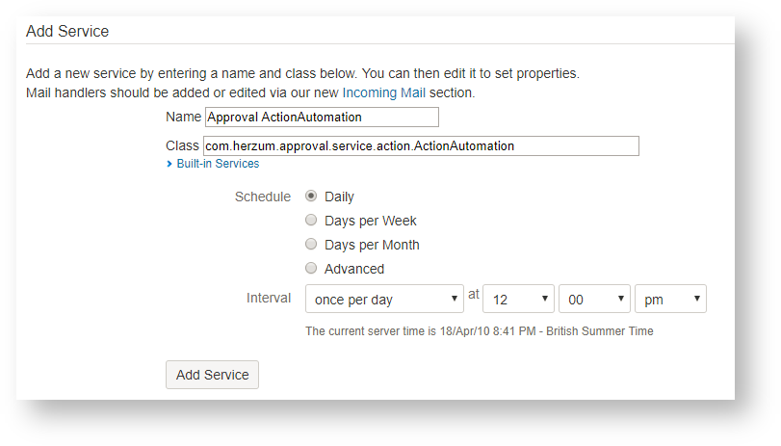
Task: Click the Add Service page heading
Action: point(67,31)
